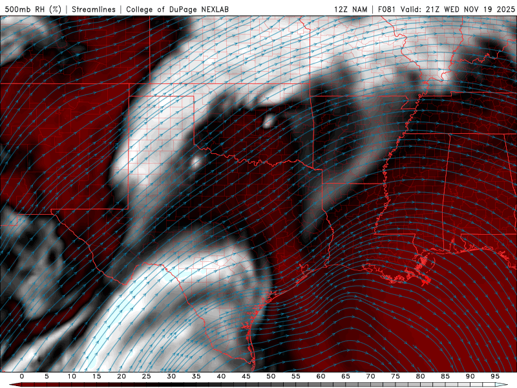Click the colorbar value 70 label
The height and width of the screenshot is (388, 517).
(370, 376)
